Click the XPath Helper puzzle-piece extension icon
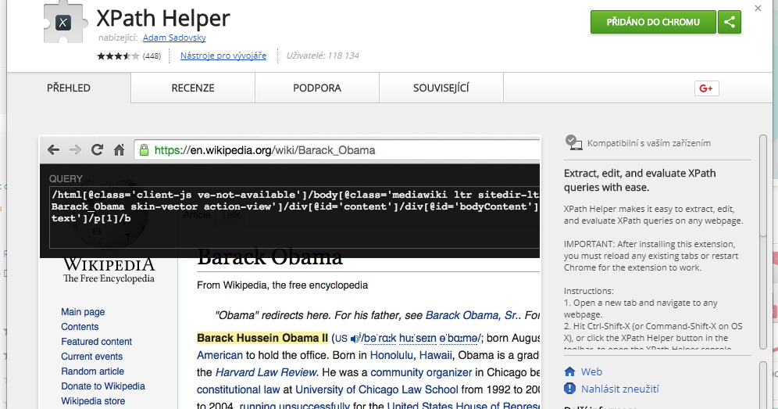The image size is (778, 409). (65, 23)
